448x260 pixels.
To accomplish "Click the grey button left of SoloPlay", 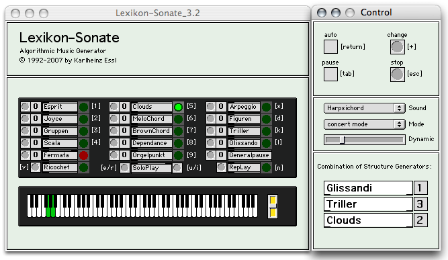I will click(x=124, y=168).
